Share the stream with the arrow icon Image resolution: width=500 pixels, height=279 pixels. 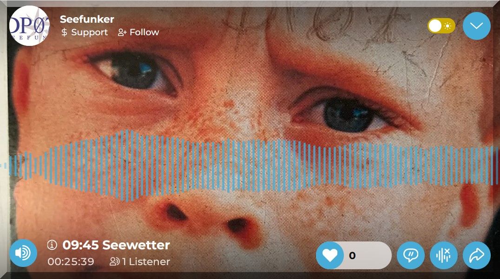coord(477,255)
